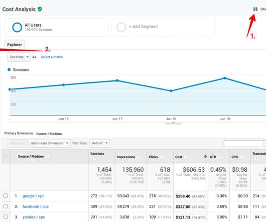Click the Jun 17 data point on chart

[x=117, y=80]
